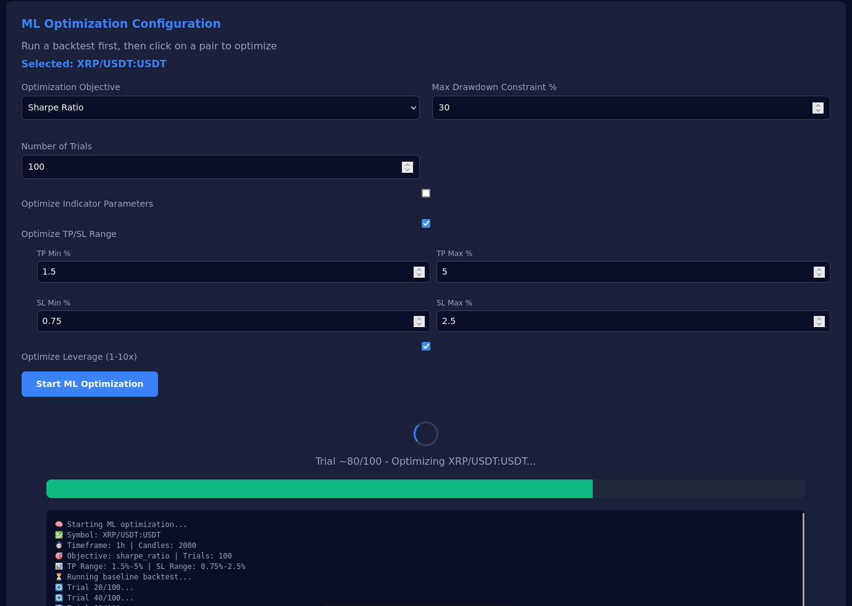This screenshot has height=606, width=852.
Task: Enable Optimize Indicator Parameters checkbox
Action: 426,193
